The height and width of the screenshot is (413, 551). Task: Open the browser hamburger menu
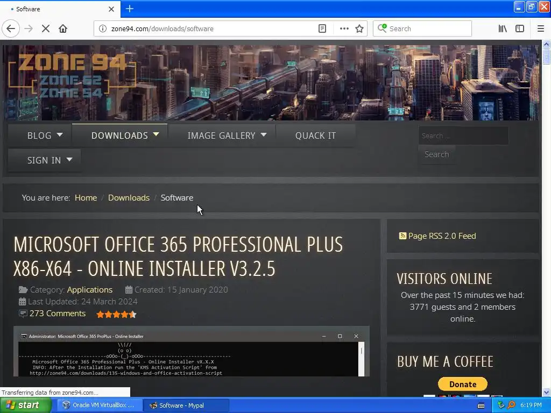click(541, 29)
